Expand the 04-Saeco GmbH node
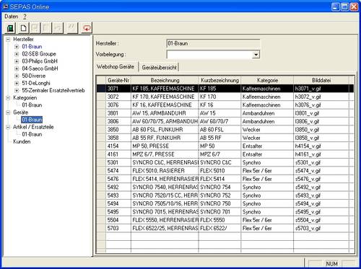The height and width of the screenshot is (269, 361). click(x=17, y=69)
